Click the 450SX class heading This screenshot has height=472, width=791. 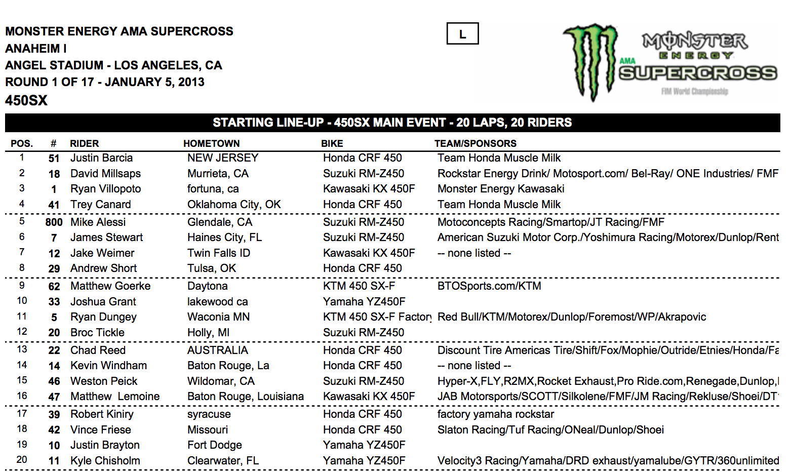pyautogui.click(x=26, y=100)
